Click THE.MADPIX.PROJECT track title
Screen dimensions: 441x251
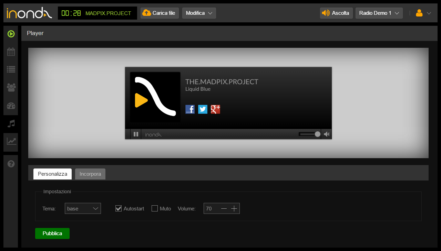tap(222, 82)
